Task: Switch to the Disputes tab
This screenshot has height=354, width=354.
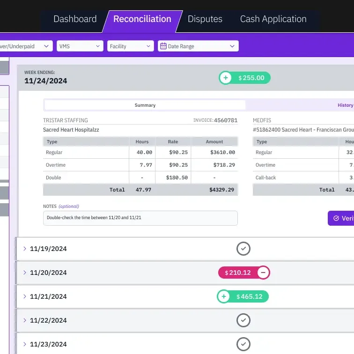Action: pos(205,19)
